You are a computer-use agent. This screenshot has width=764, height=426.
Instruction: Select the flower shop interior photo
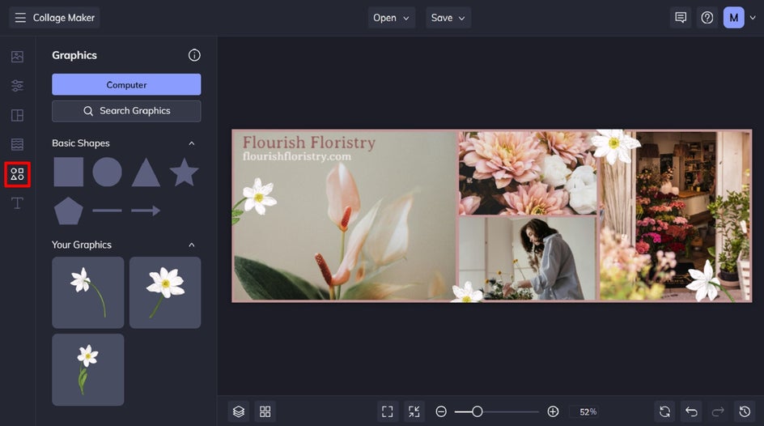click(x=675, y=216)
